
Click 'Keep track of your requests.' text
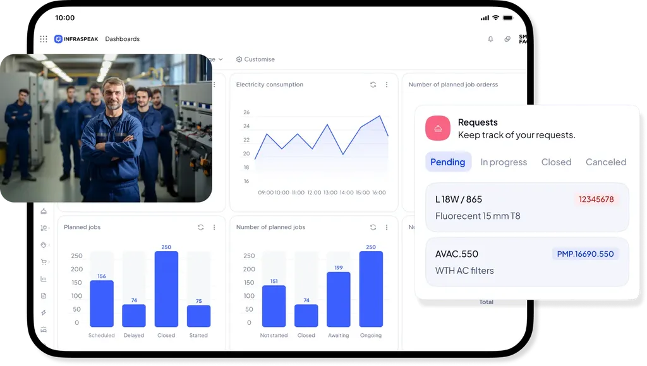pos(516,135)
